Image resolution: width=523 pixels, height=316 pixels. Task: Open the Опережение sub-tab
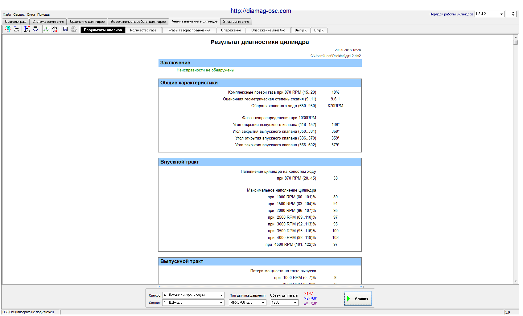231,30
